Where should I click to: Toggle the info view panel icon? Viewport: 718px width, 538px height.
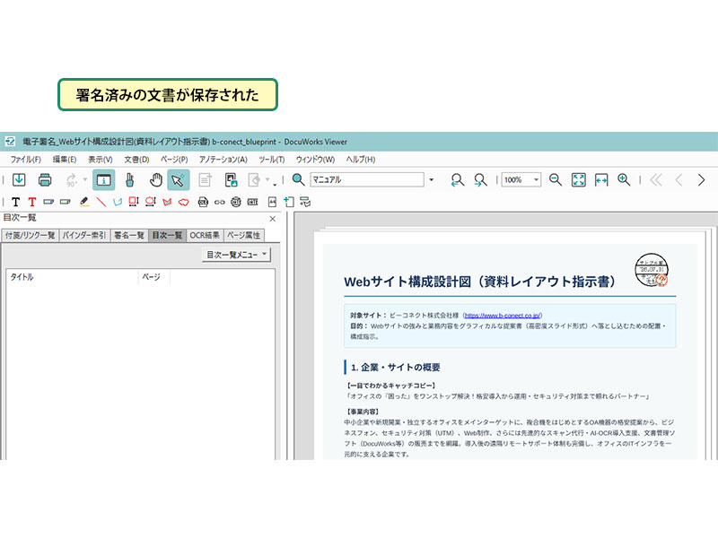point(103,180)
